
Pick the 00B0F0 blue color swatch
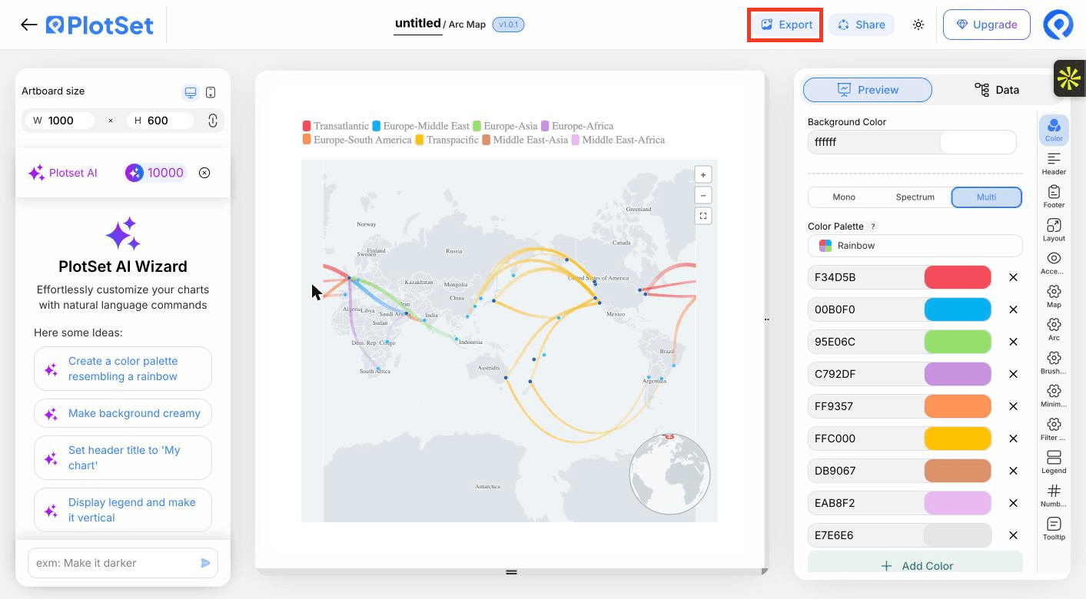point(957,309)
